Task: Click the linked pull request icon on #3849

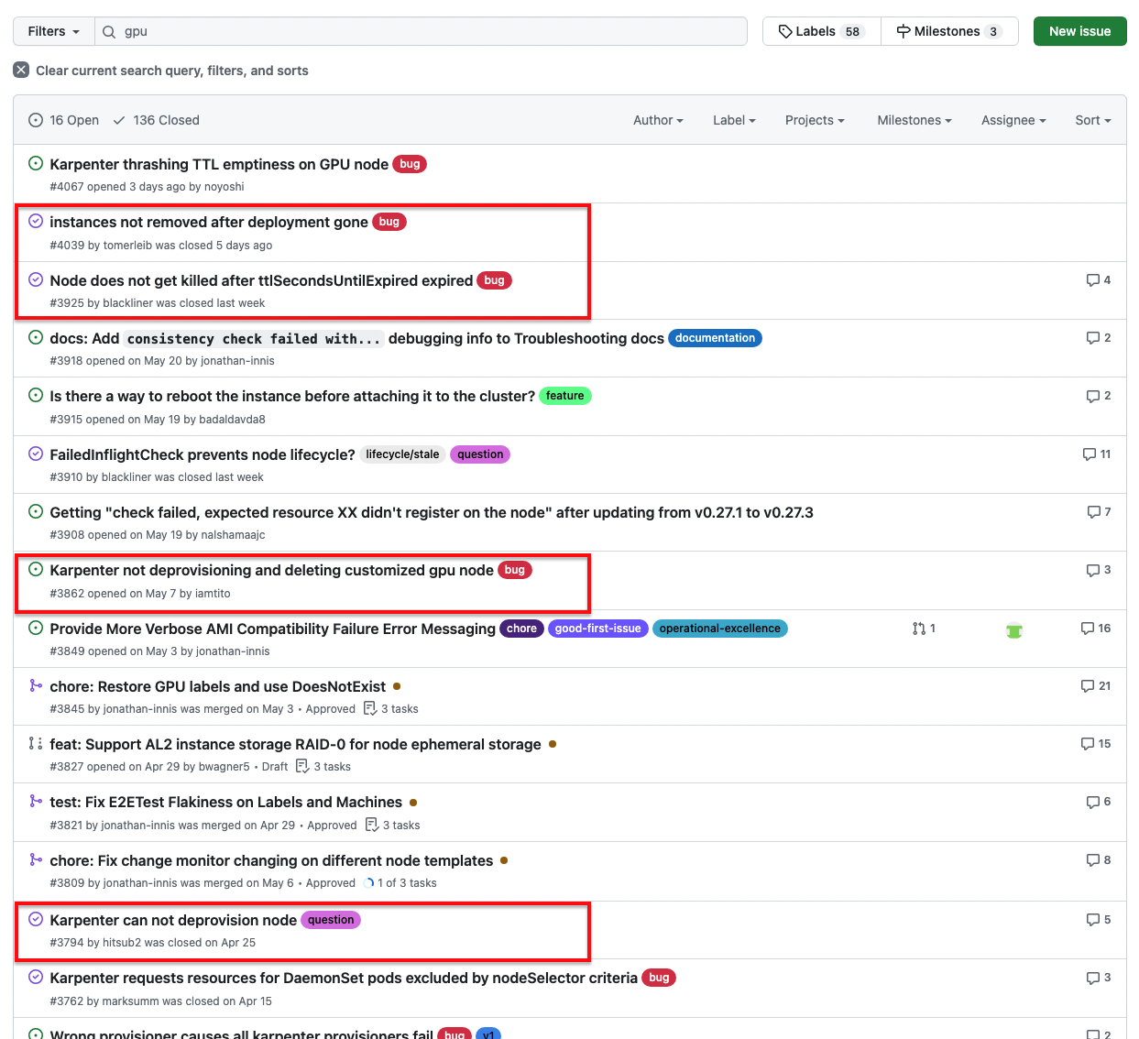Action: click(x=919, y=629)
